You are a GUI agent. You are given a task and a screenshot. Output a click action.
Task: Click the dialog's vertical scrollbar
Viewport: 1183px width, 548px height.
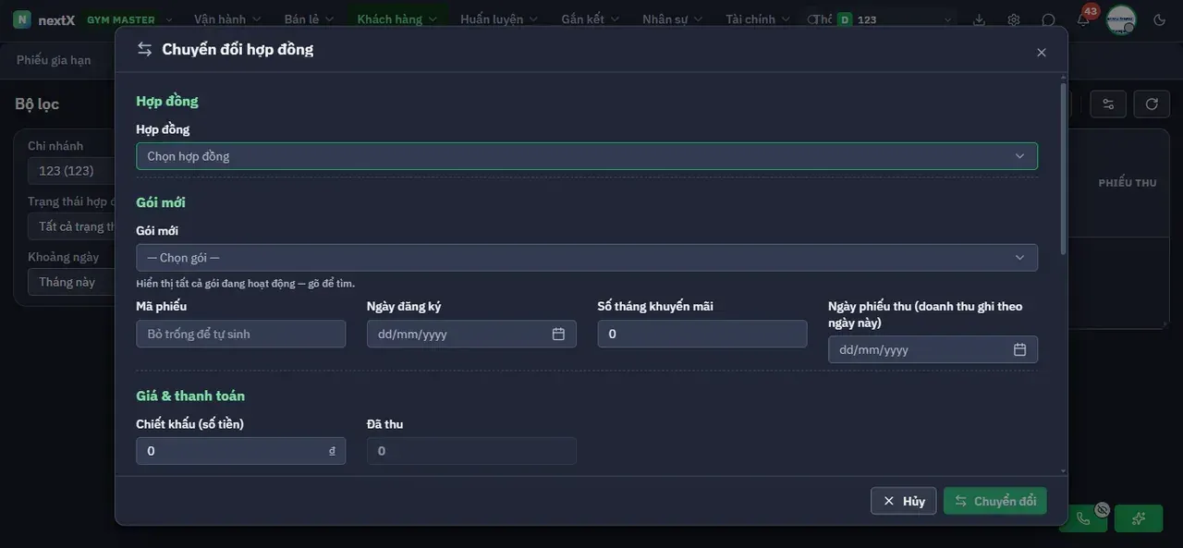1063,168
